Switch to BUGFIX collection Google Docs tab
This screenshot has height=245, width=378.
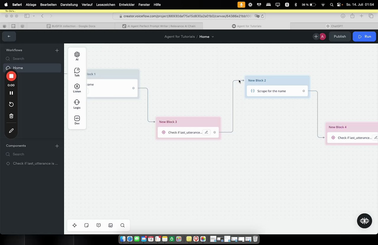(71, 26)
